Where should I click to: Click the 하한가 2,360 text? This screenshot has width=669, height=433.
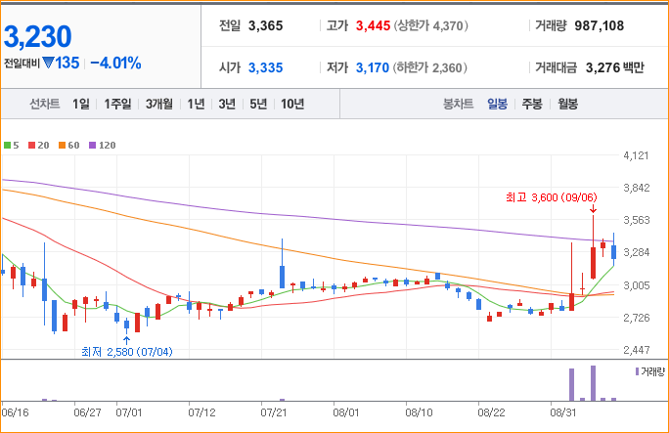coord(430,67)
